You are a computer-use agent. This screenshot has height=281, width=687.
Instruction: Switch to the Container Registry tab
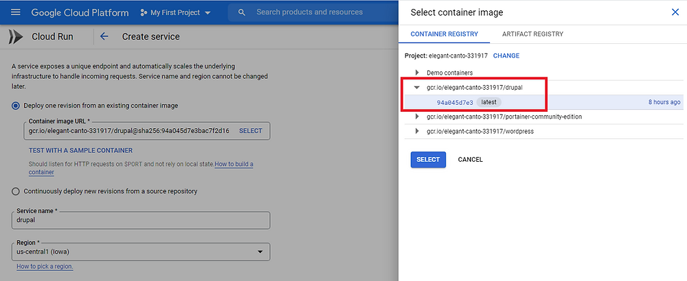(x=444, y=34)
